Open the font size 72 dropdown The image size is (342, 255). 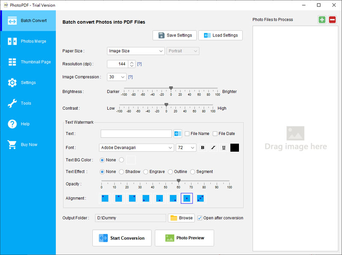[186, 147]
